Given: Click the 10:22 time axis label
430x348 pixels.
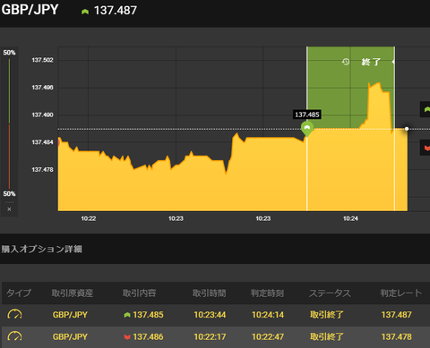Looking at the screenshot, I should pos(89,218).
